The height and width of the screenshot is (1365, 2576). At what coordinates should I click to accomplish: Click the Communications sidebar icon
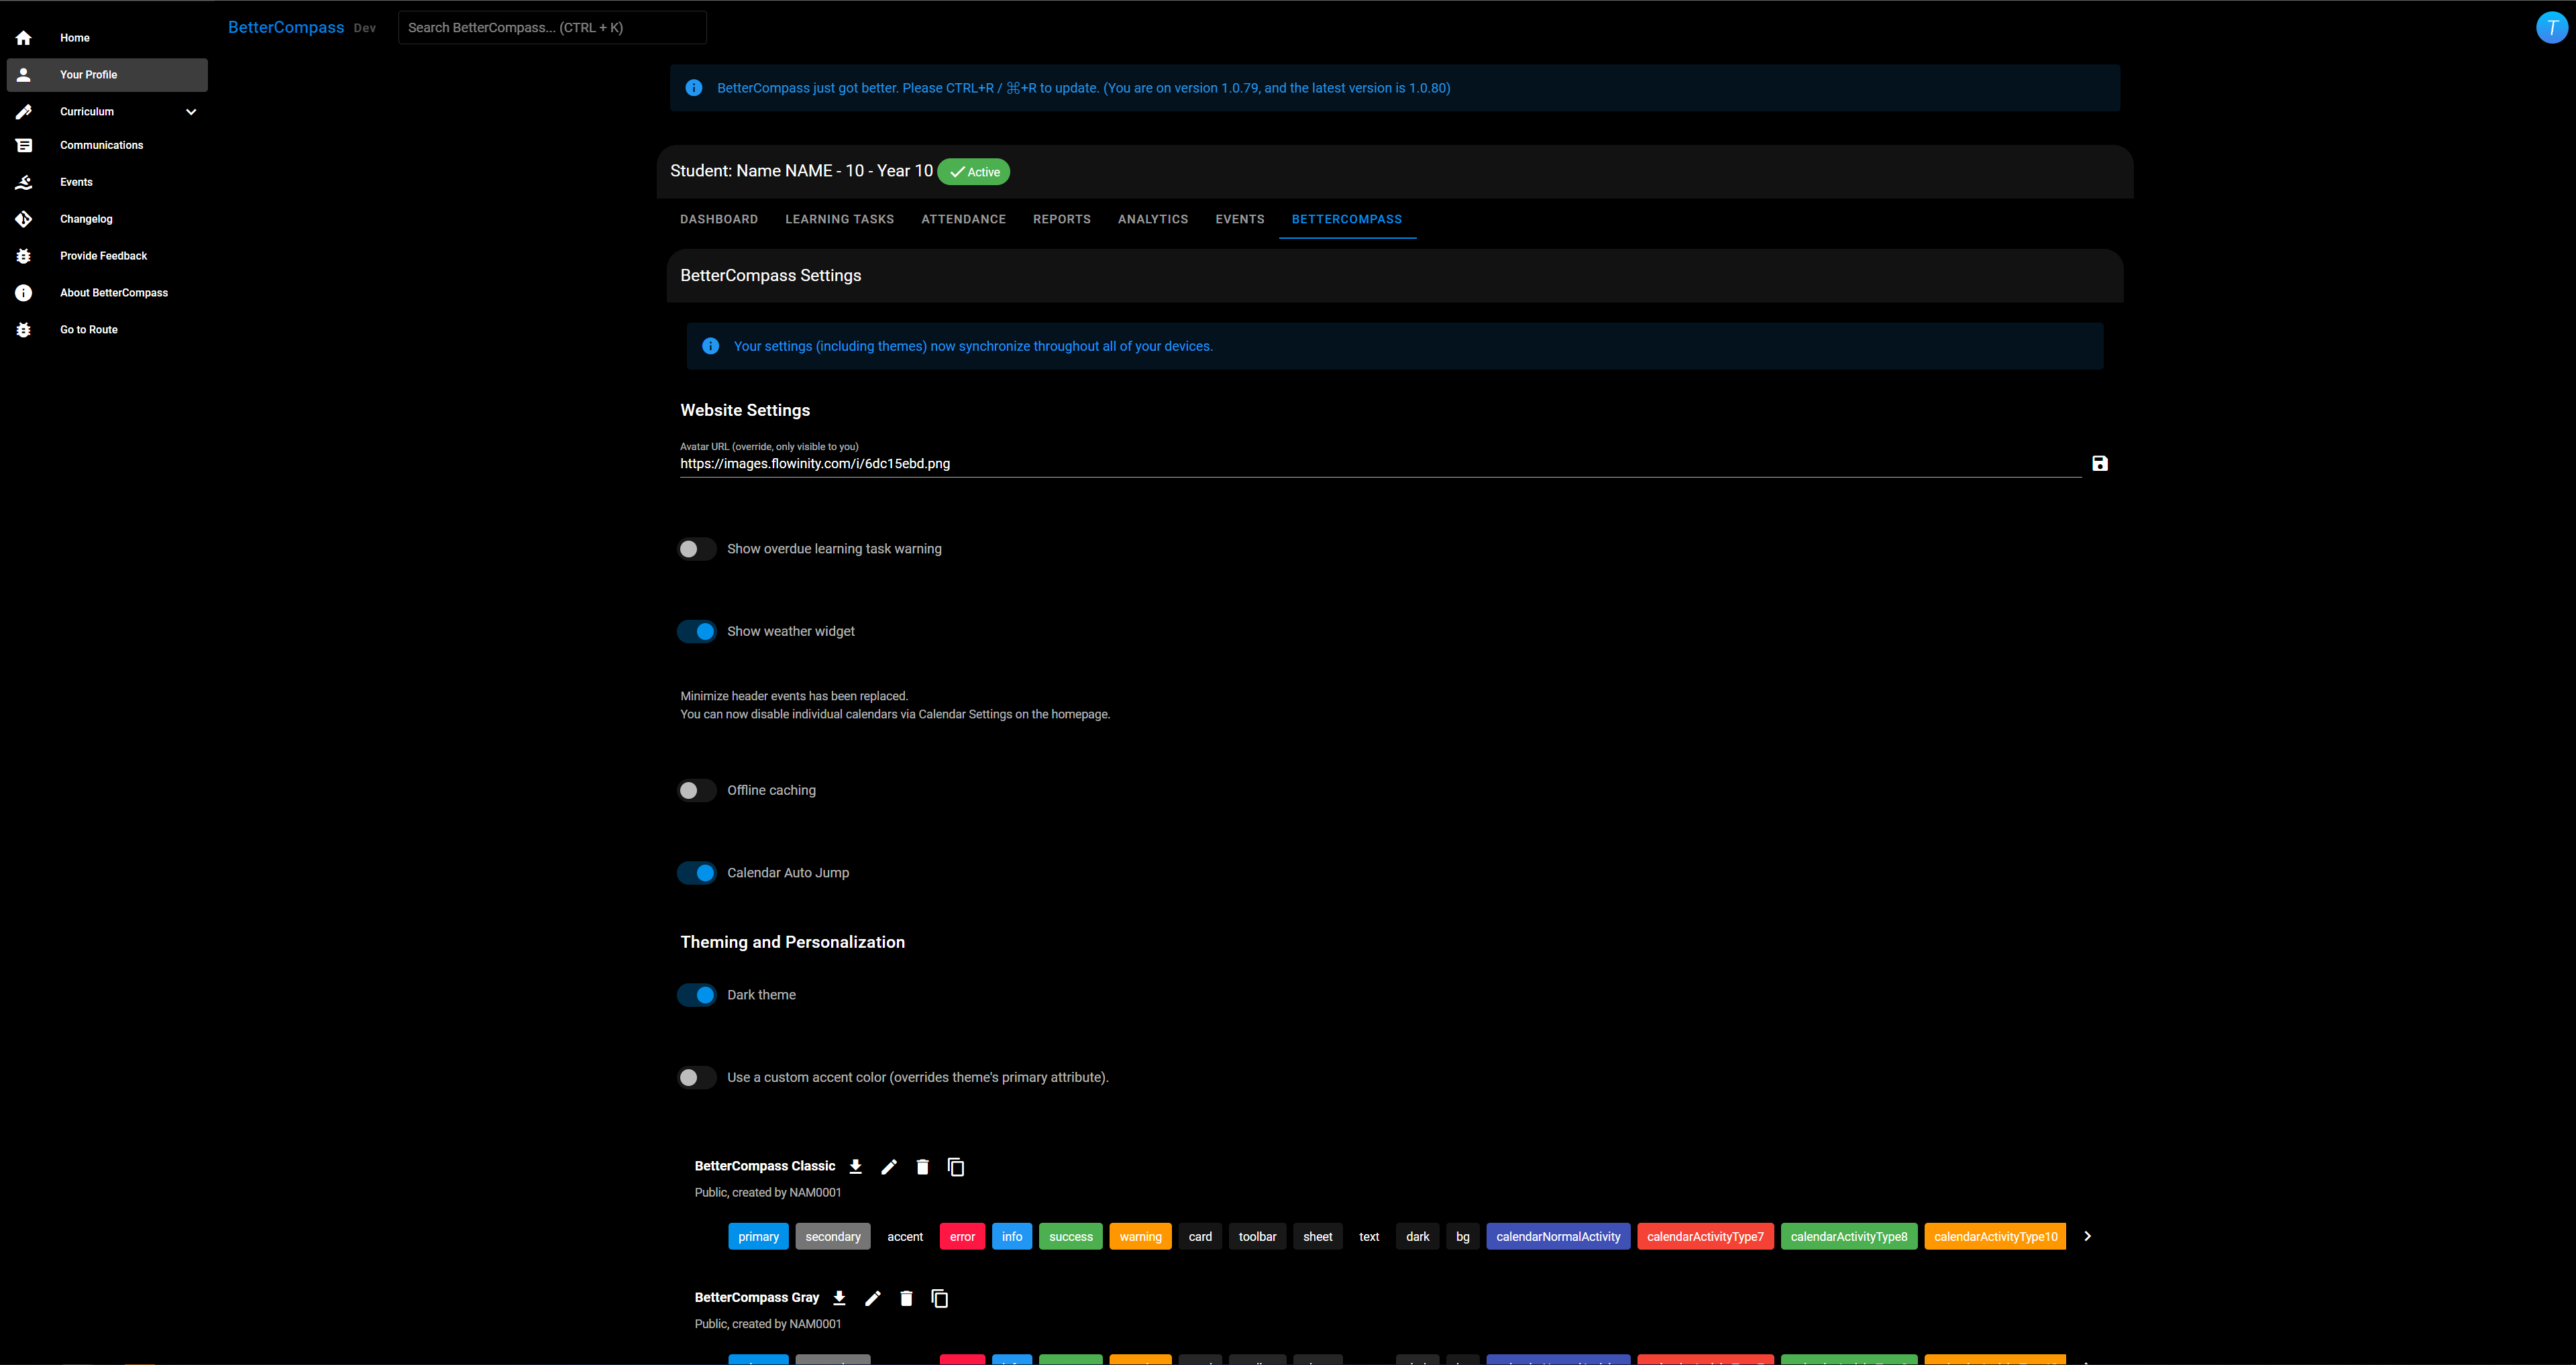pyautogui.click(x=24, y=145)
